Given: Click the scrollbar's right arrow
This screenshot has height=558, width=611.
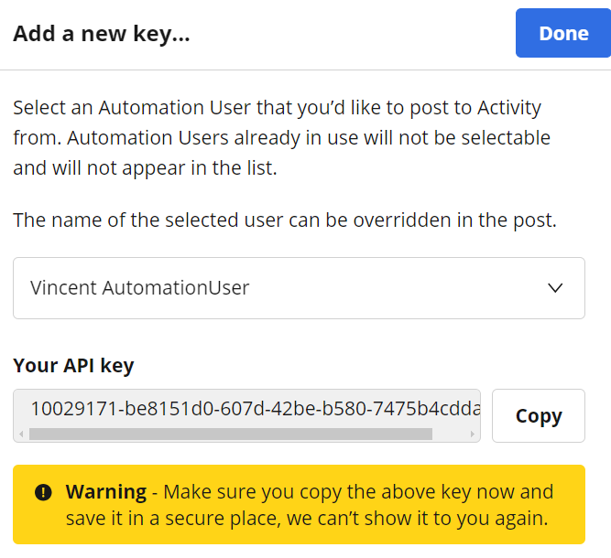Looking at the screenshot, I should pyautogui.click(x=473, y=434).
